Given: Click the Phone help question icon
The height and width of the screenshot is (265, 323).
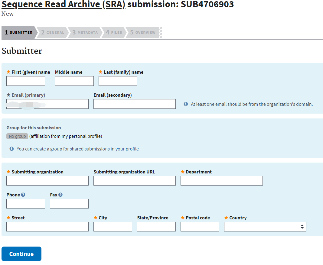Looking at the screenshot, I should [x=23, y=195].
